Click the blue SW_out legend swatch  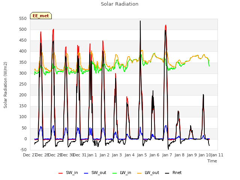(x=86, y=173)
